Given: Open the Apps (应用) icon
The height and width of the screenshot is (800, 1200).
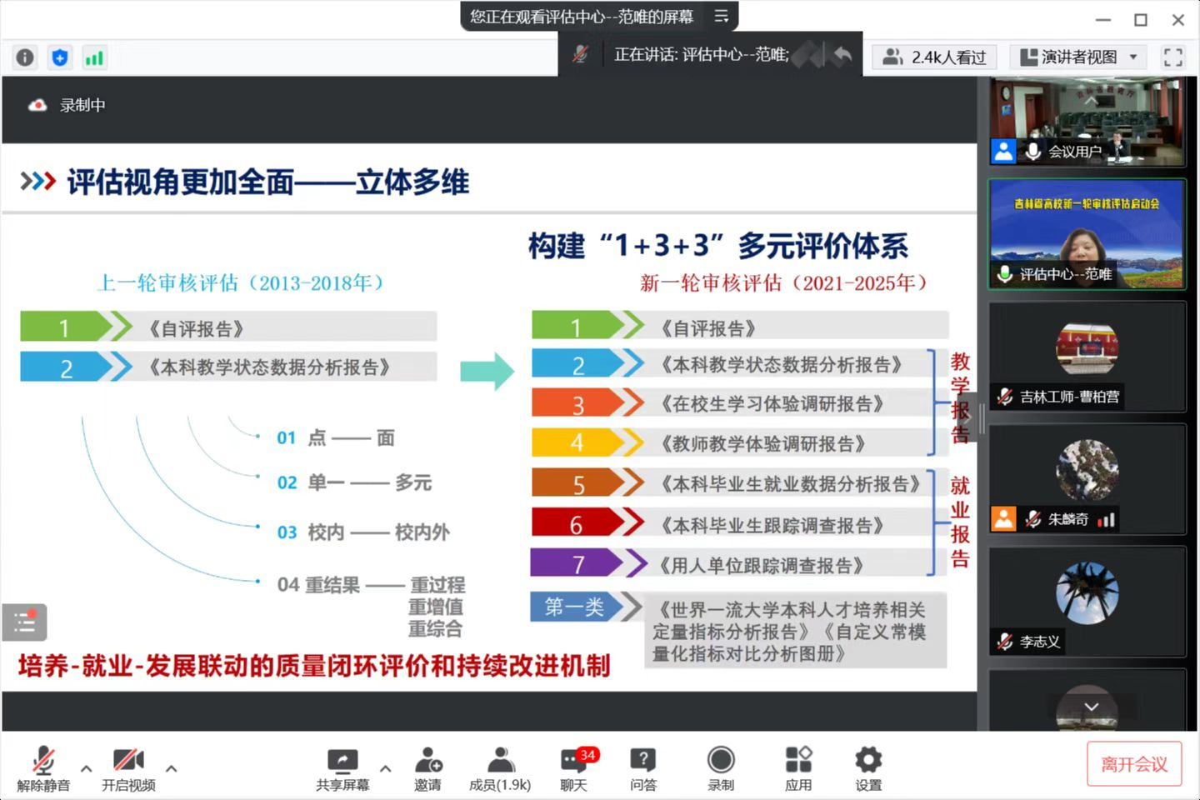Looking at the screenshot, I should (797, 768).
